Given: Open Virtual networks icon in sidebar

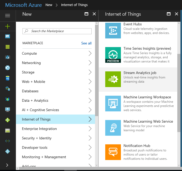Looking at the screenshot, I should pos(8,141).
